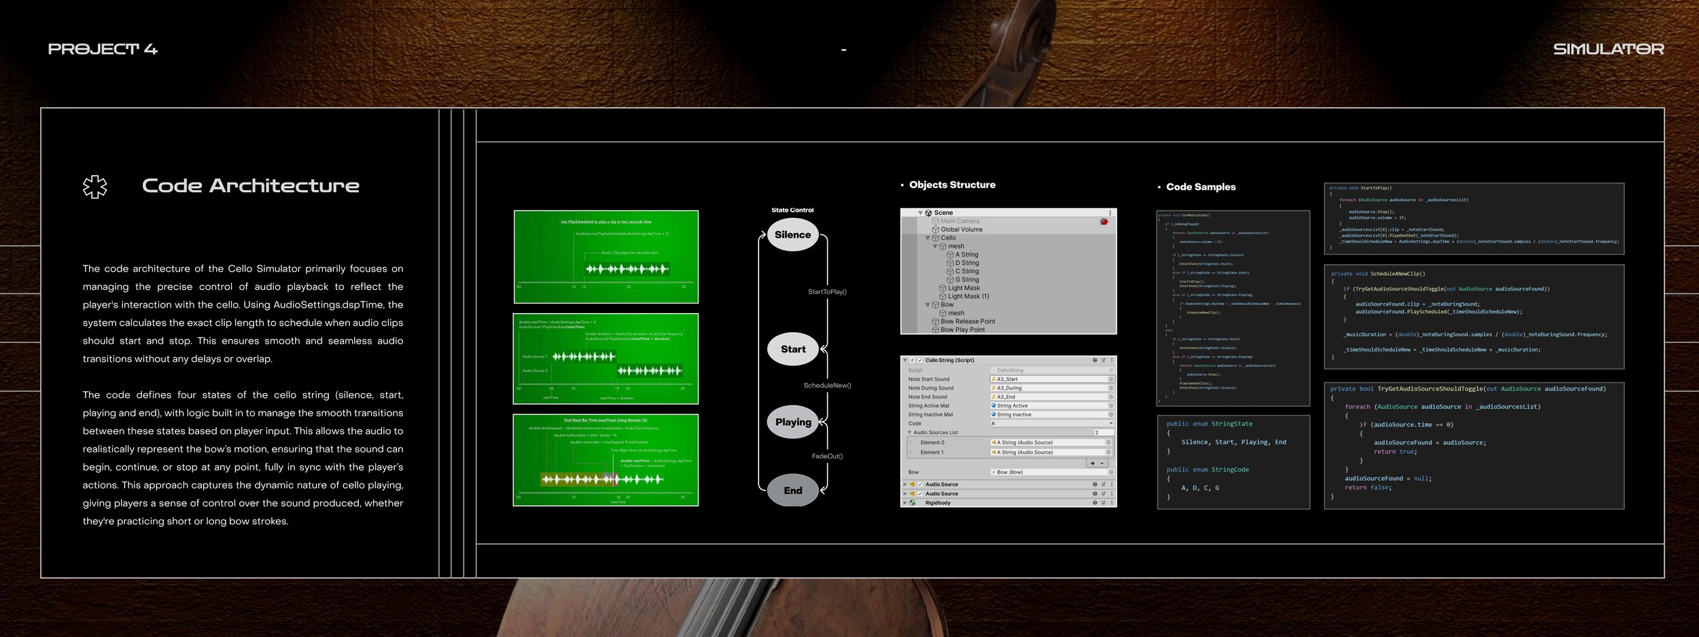1699x637 pixels.
Task: Expand the first Audio Source component
Action: 905,484
